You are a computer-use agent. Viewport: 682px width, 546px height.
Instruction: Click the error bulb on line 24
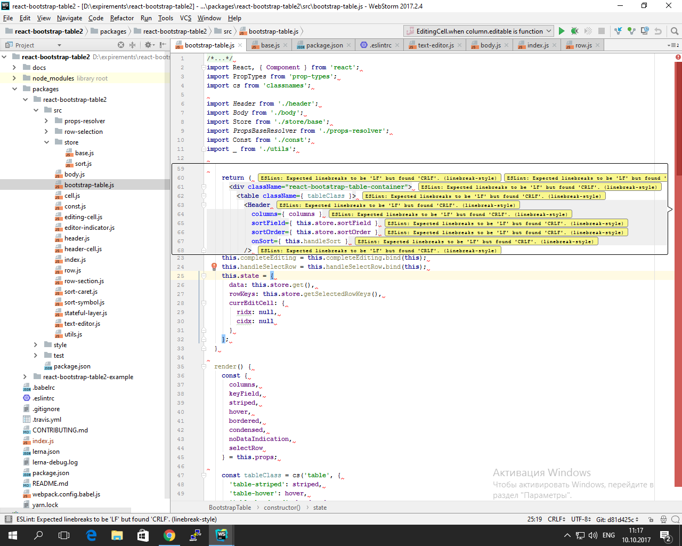coord(214,267)
